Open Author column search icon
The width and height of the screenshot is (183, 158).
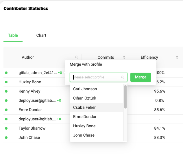pyautogui.click(x=76, y=57)
